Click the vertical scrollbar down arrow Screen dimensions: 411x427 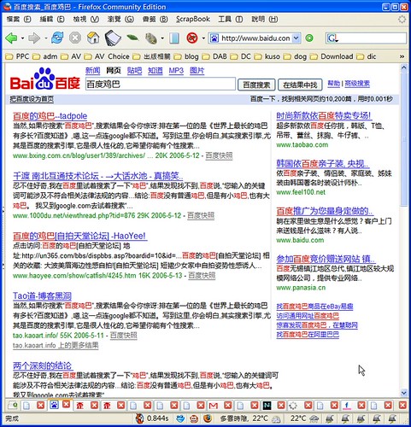point(403,393)
